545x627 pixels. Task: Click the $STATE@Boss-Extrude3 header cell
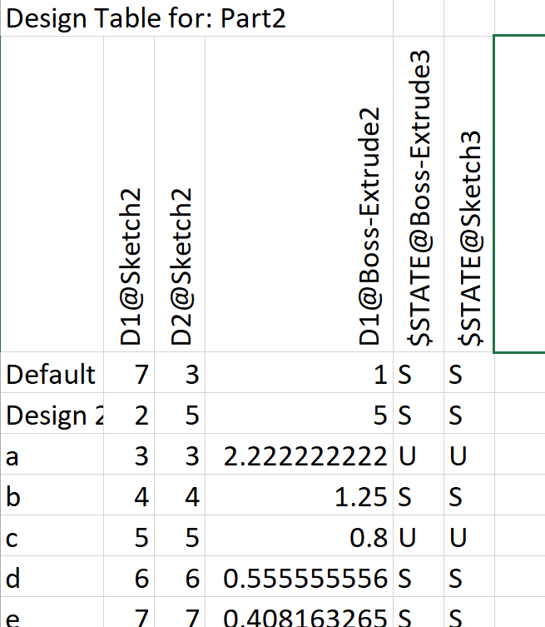[419, 194]
